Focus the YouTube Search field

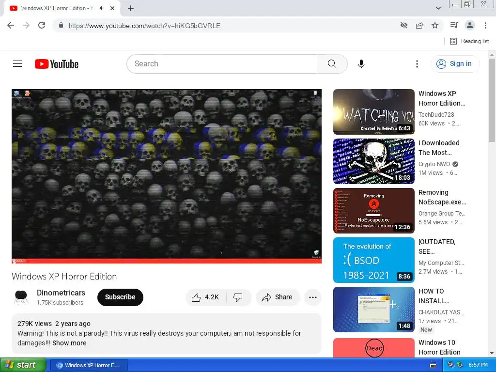(x=222, y=64)
